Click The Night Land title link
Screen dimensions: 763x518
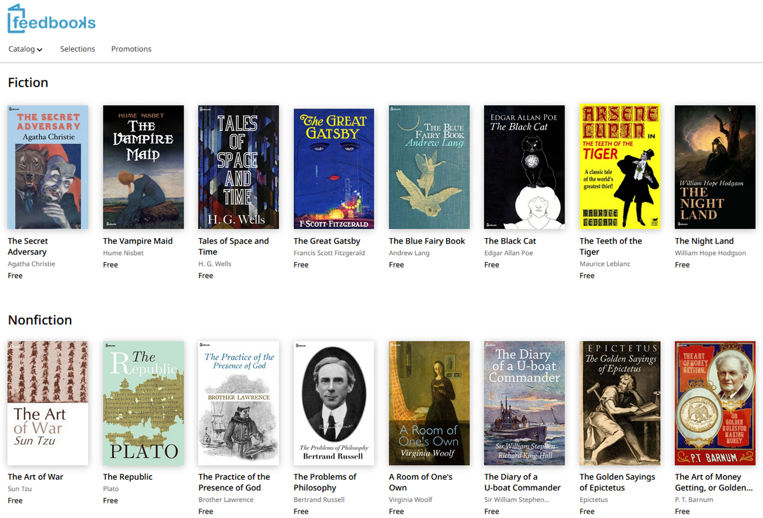pos(704,241)
